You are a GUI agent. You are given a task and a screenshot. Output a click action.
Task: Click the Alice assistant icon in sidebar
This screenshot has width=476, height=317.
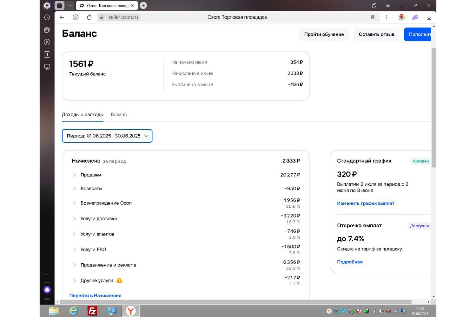coord(47,289)
